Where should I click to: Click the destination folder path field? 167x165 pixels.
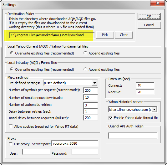point(52,35)
